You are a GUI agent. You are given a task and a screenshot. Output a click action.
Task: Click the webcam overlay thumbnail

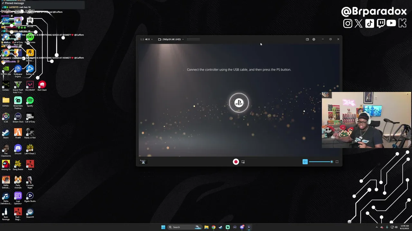click(366, 120)
